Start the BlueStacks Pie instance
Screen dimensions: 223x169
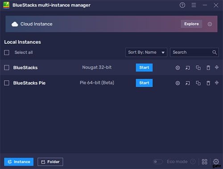144,83
